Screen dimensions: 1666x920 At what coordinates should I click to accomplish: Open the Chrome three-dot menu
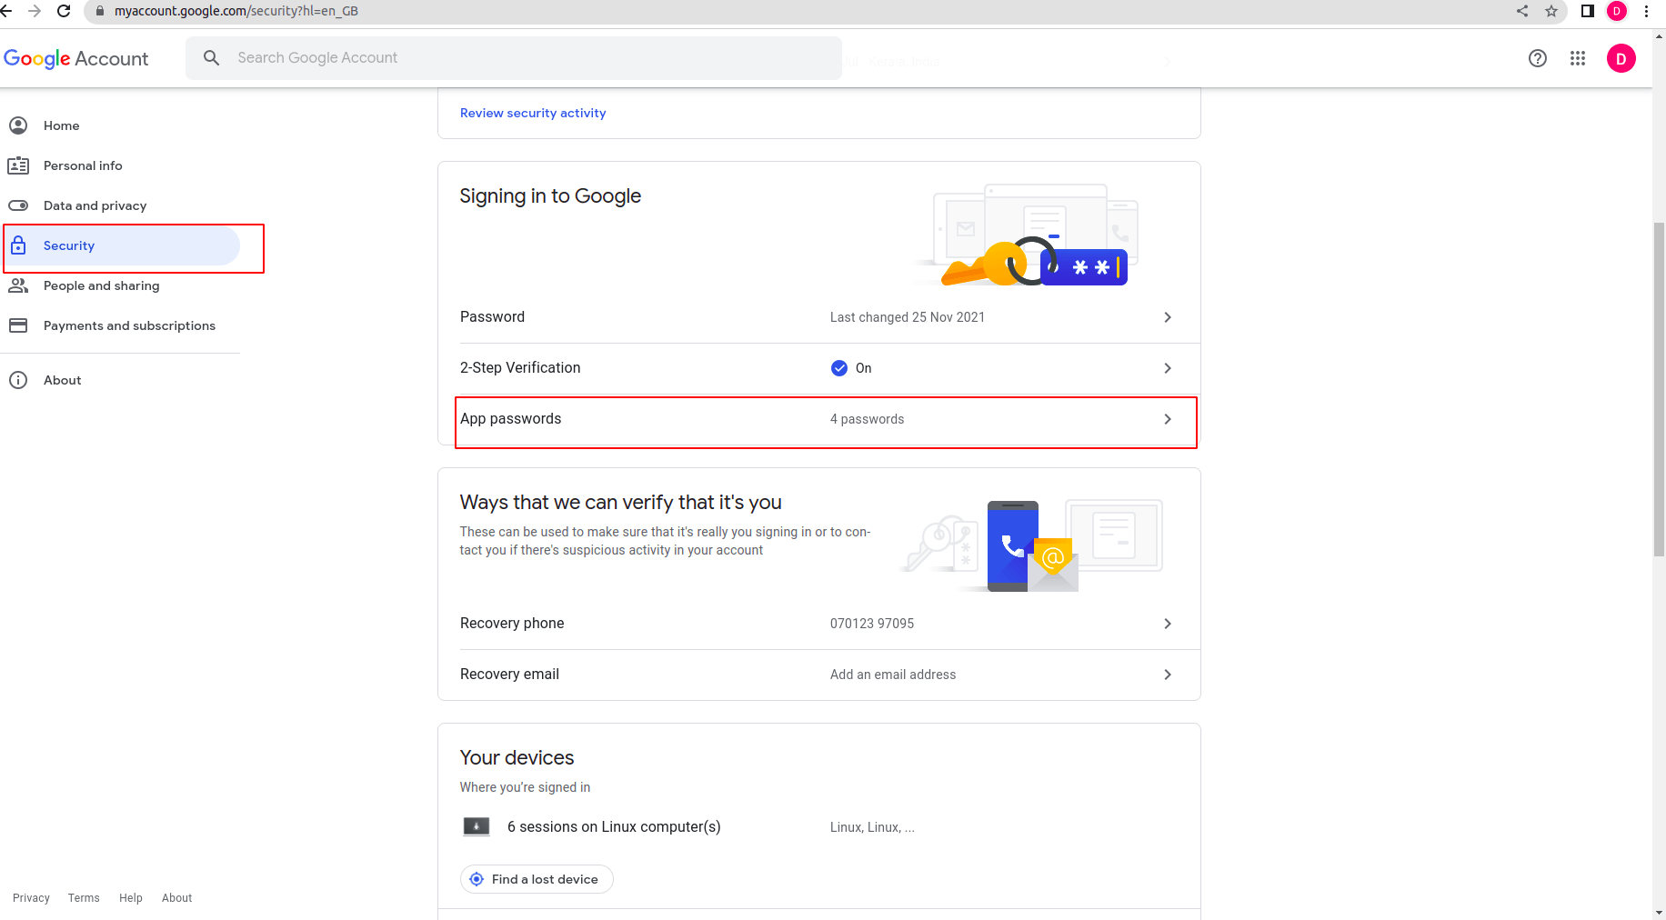click(1647, 11)
